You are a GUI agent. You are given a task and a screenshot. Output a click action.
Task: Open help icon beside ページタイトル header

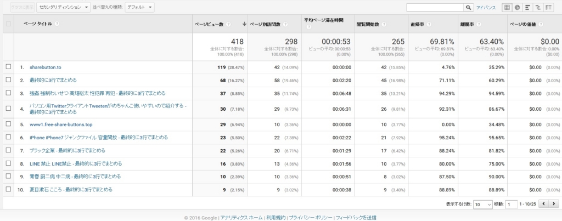click(x=57, y=24)
